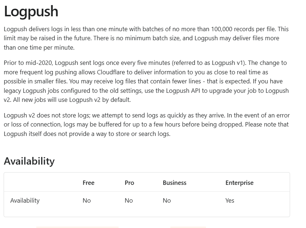The width and height of the screenshot is (306, 228).
Task: Click the Availability section heading
Action: coord(29,161)
